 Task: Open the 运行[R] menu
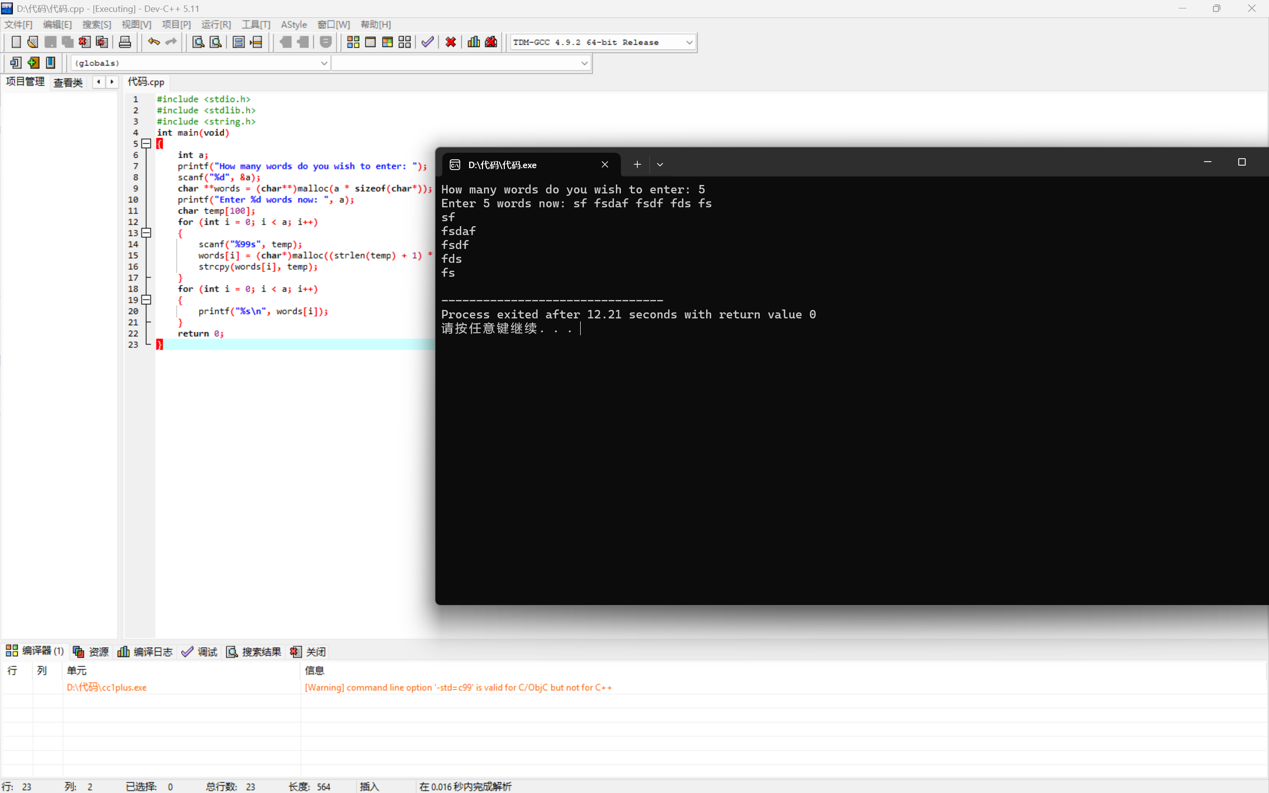coord(216,25)
